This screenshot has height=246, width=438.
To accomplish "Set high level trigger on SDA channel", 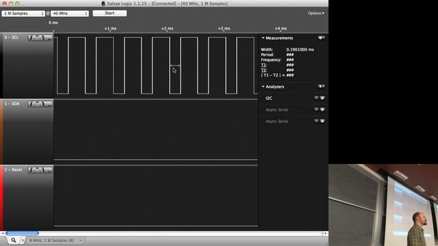I will 37,104.
